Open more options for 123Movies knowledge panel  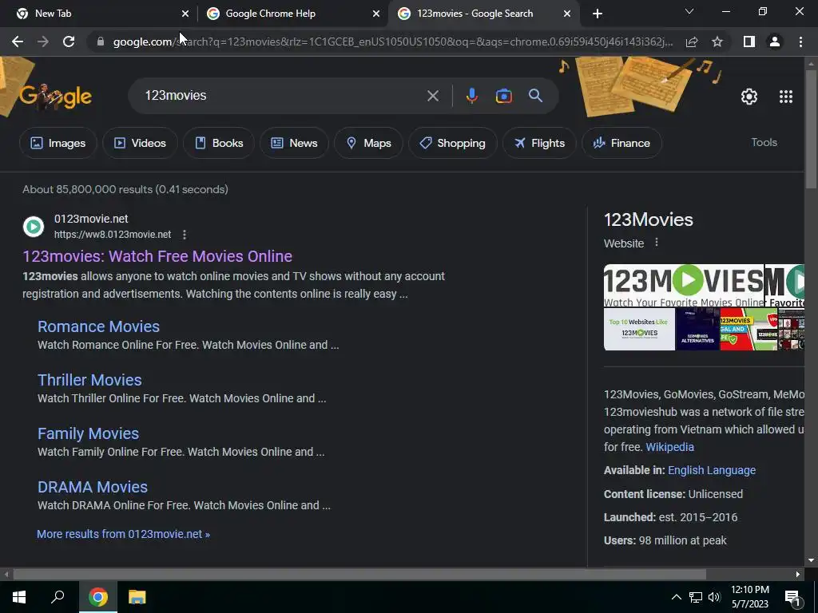[x=657, y=243]
